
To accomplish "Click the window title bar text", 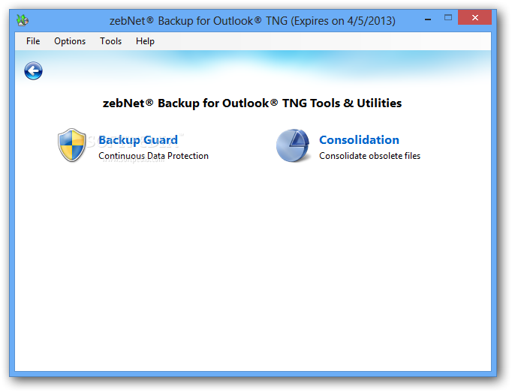I will (x=252, y=21).
